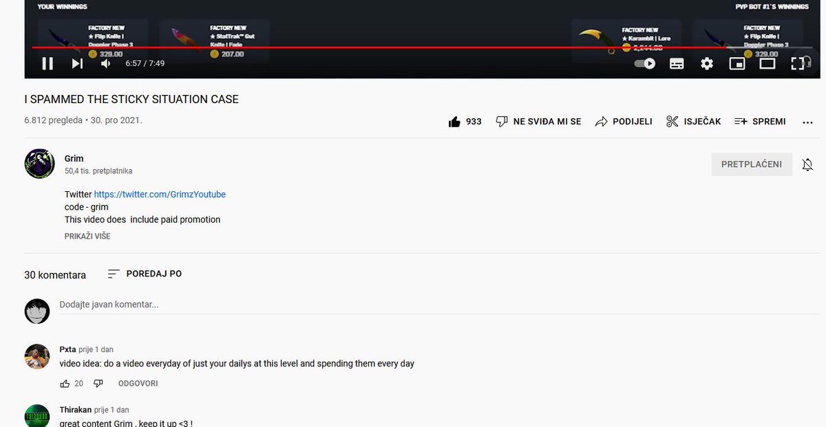Like Pxta's comment

(65, 383)
